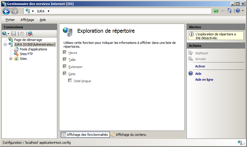This screenshot has width=247, height=147.
Task: Click the Activer action link
Action: 200,66
